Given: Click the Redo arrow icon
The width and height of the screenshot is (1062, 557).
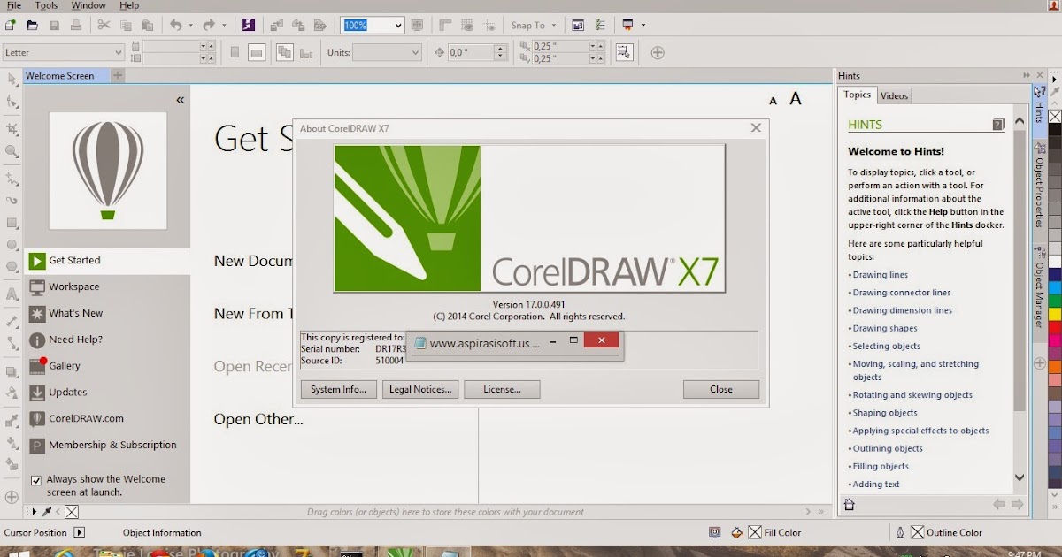Looking at the screenshot, I should [x=209, y=25].
